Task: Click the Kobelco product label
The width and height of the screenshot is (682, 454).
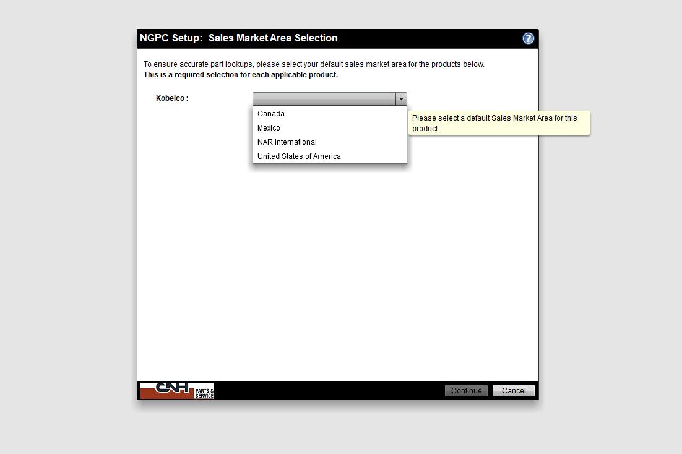Action: (172, 98)
